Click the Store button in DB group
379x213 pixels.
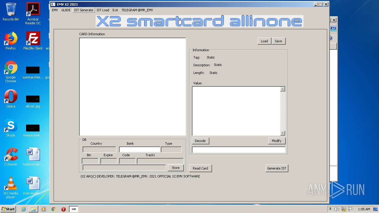click(176, 168)
